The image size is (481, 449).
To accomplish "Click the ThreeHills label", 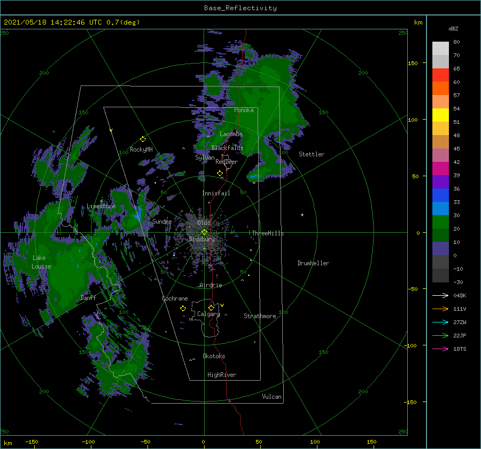I will click(268, 233).
